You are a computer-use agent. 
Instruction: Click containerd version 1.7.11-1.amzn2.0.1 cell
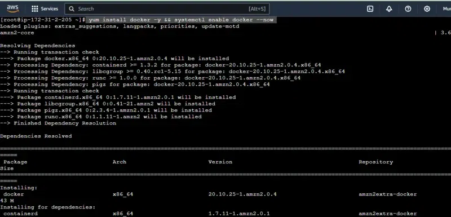[x=239, y=214]
